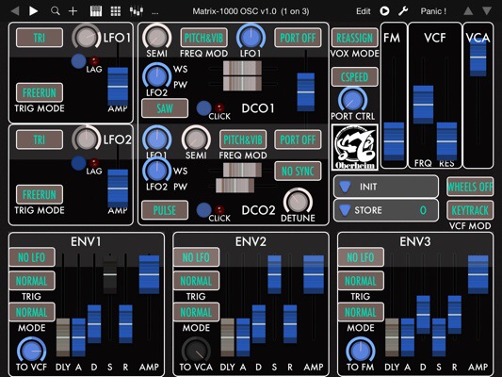This screenshot has height=377, width=502.
Task: Click the VCF FRQ slider handle
Action: pos(423,105)
